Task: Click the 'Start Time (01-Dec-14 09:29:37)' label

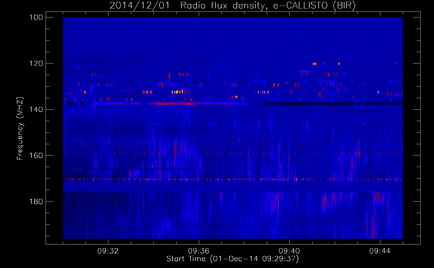Action: 233,259
